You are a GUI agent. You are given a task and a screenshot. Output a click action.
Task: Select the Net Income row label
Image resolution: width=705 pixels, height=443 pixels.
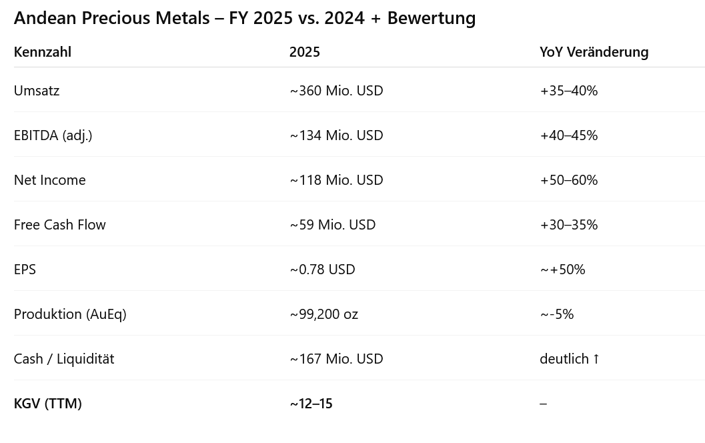point(49,180)
